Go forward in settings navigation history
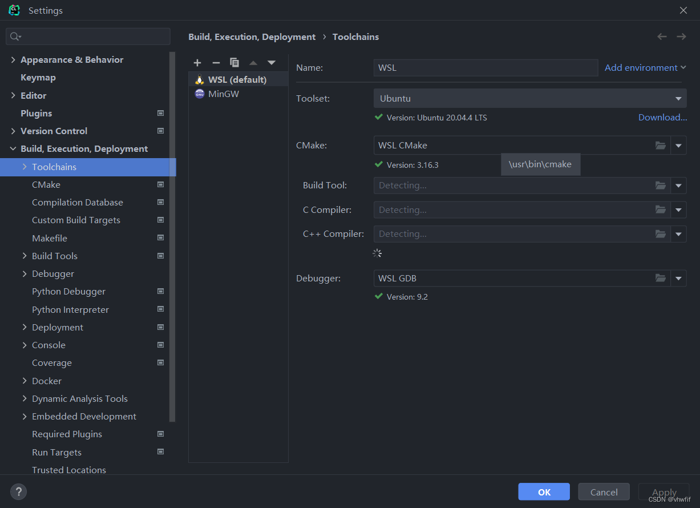Viewport: 700px width, 508px height. tap(681, 37)
